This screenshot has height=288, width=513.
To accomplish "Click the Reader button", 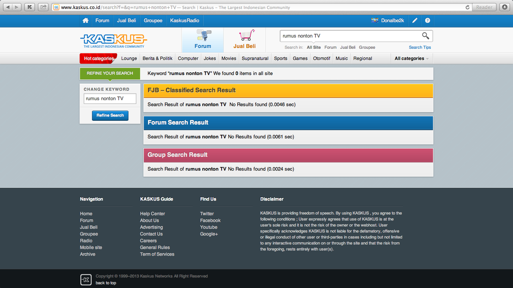I will (x=484, y=7).
